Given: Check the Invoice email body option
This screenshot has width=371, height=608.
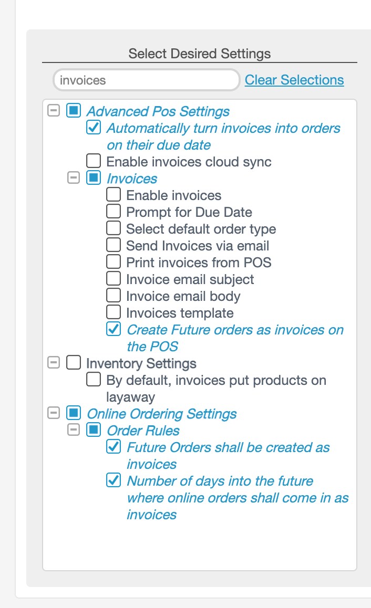Looking at the screenshot, I should 114,296.
